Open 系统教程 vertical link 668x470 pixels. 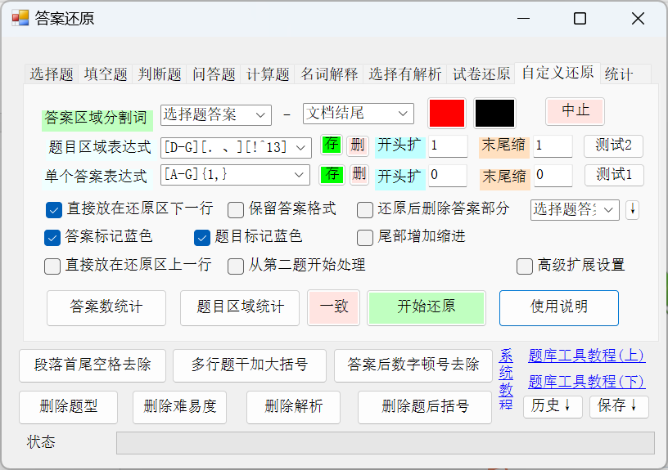point(506,379)
